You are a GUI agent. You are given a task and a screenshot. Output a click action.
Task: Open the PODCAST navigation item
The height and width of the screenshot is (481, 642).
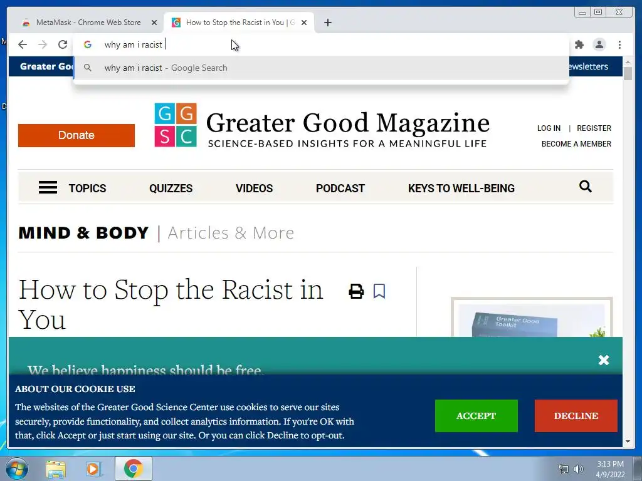[x=340, y=188]
